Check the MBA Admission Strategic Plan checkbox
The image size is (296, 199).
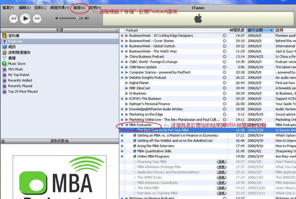click(x=135, y=167)
